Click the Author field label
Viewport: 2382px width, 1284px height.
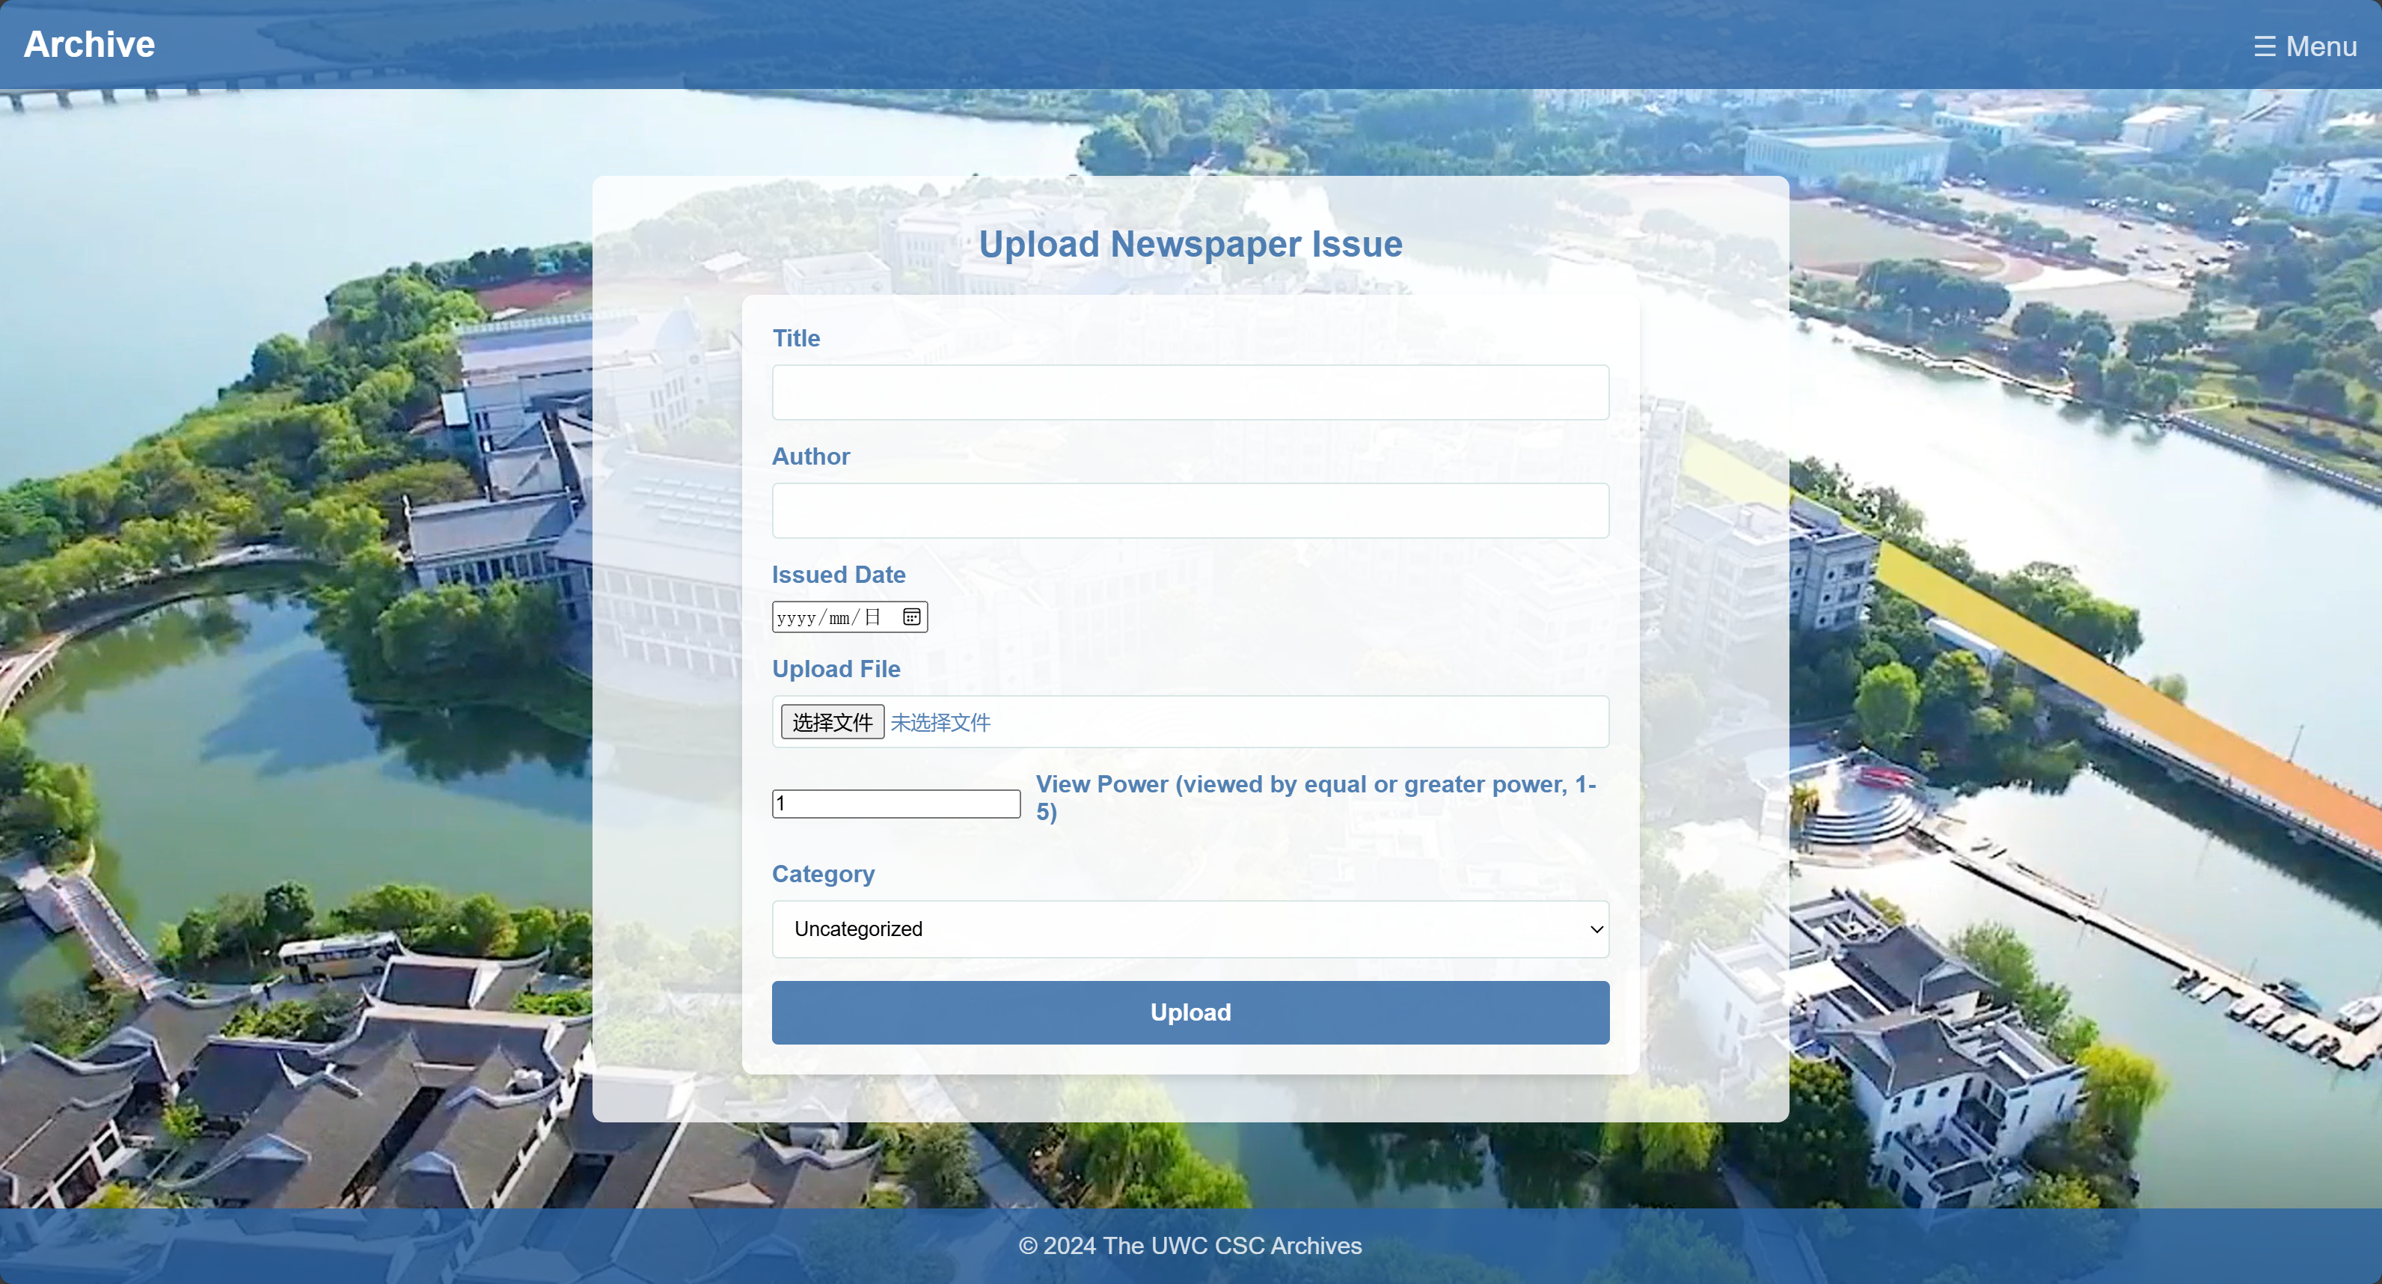click(811, 456)
